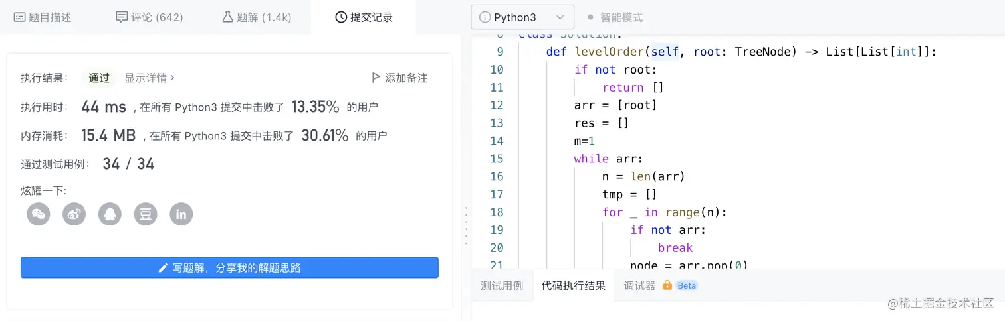Switch to 测试用例 tab
This screenshot has width=1005, height=321.
[x=502, y=286]
